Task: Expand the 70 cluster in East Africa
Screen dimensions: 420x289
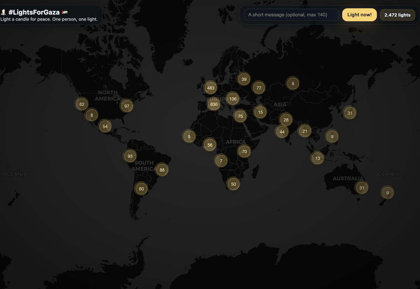Action: (x=244, y=152)
